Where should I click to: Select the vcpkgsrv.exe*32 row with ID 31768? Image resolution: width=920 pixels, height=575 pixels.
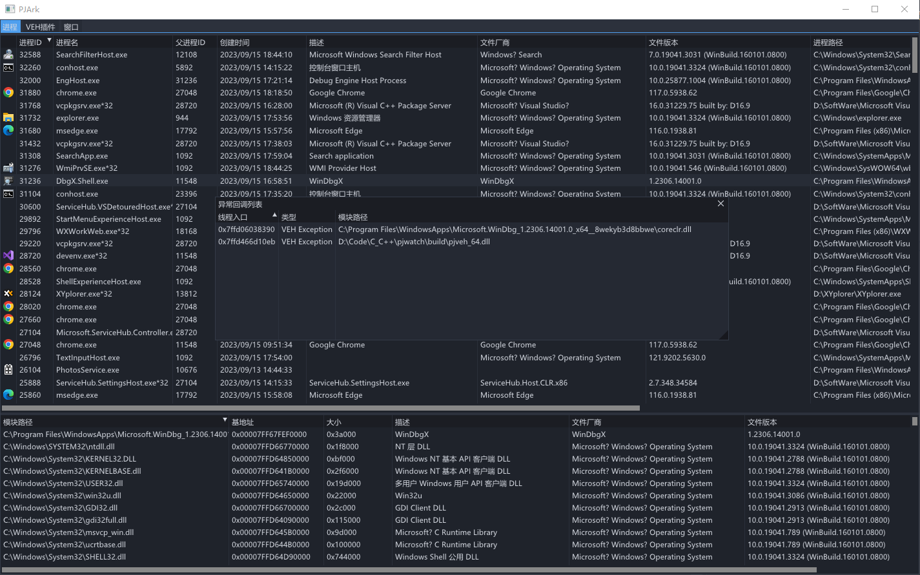pos(456,106)
